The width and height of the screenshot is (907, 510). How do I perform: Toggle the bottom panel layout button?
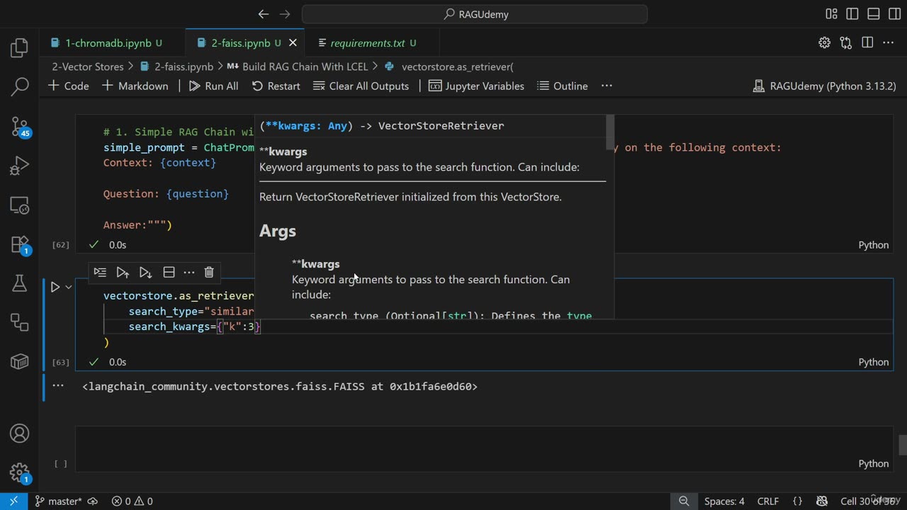click(874, 14)
